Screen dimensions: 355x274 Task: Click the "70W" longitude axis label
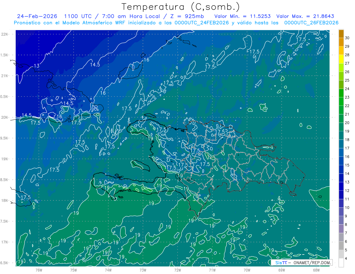(247, 270)
